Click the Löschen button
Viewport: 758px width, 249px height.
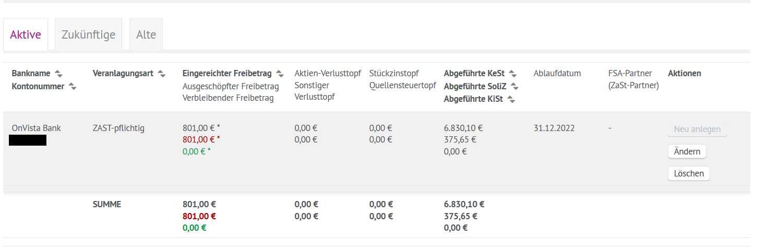coord(689,173)
